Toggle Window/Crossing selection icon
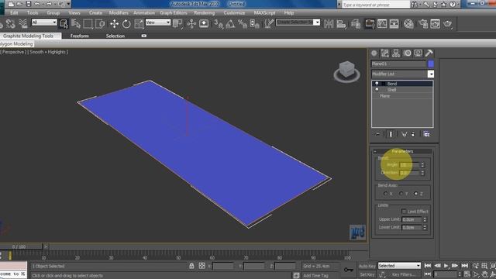Image resolution: width=496 pixels, height=279 pixels. coord(100,24)
